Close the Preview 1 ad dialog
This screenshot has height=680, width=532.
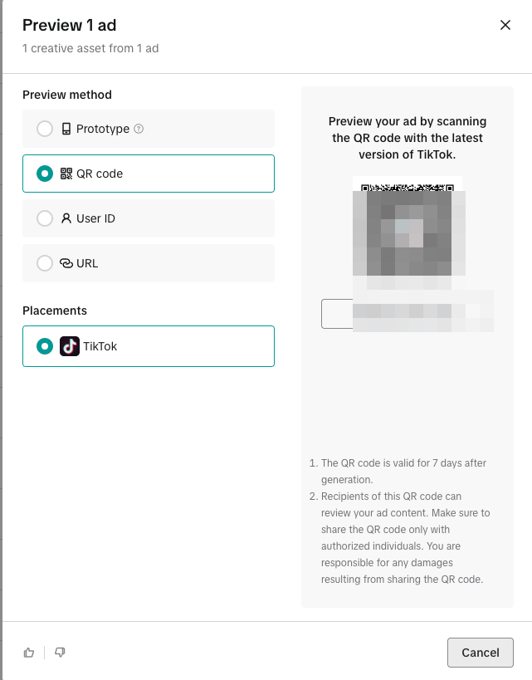[x=505, y=25]
